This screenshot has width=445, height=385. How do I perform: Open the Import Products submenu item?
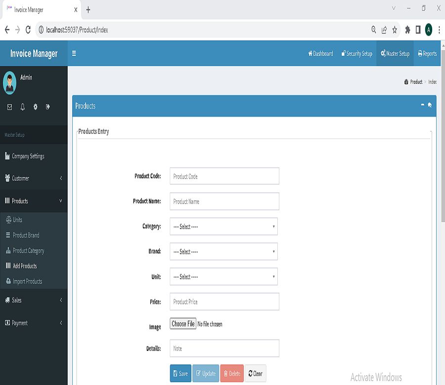(34, 281)
